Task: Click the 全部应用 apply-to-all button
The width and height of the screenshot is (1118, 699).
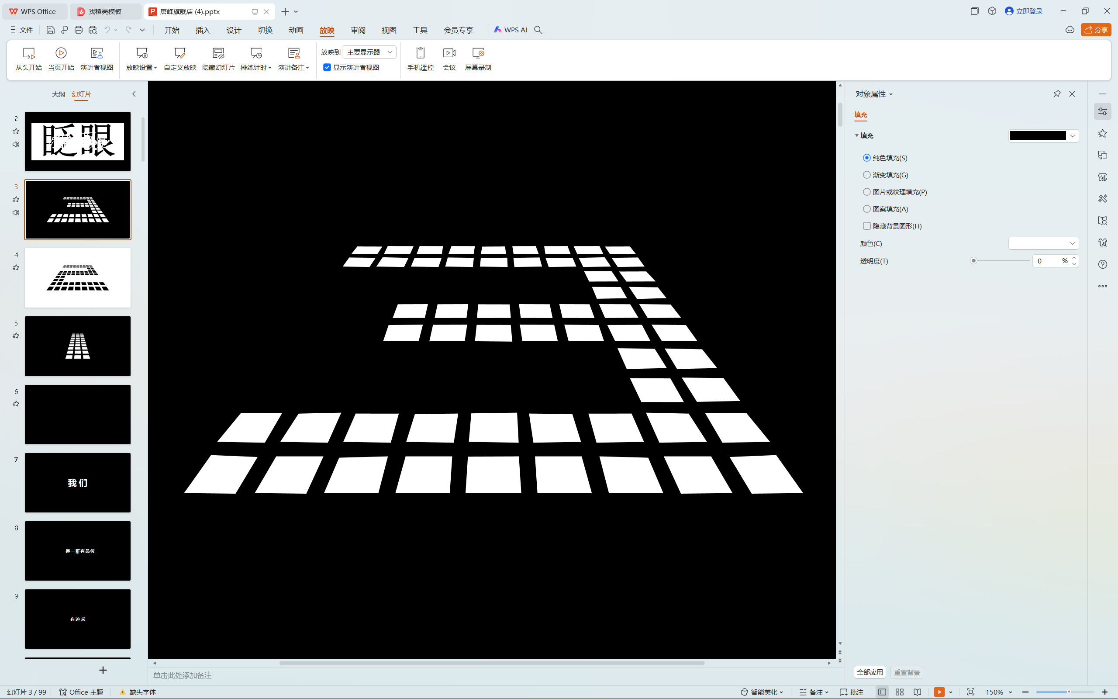Action: coord(870,672)
